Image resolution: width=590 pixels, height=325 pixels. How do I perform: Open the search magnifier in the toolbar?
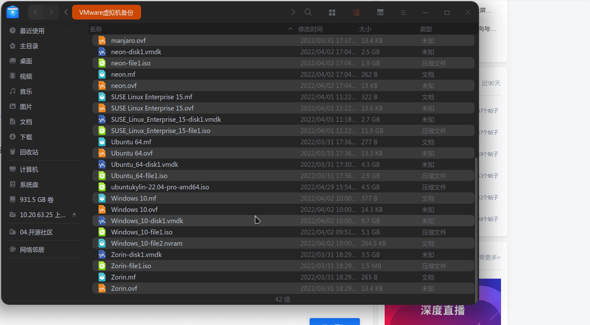coord(308,12)
